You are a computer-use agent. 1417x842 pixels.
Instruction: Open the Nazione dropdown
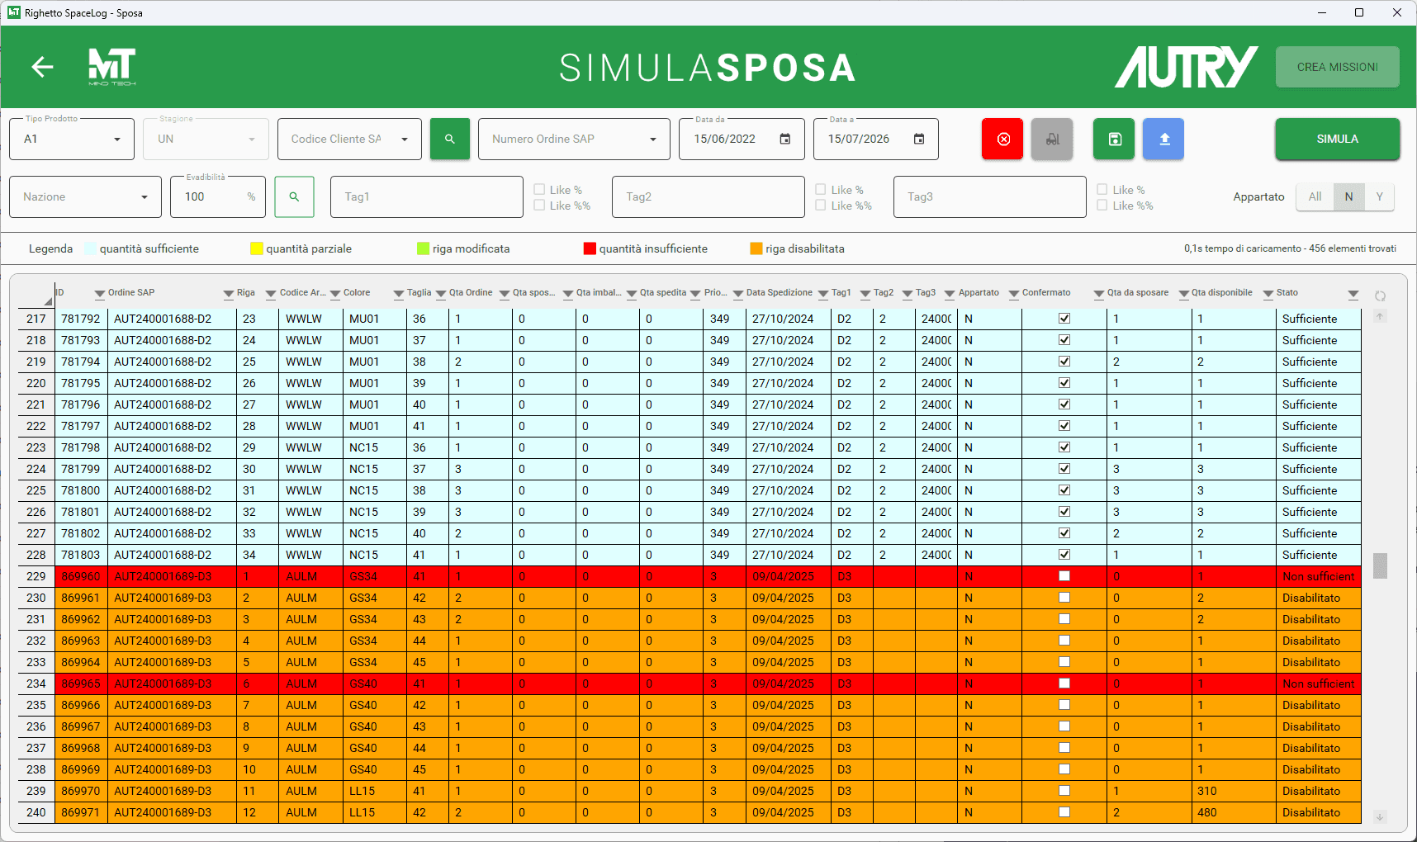click(85, 196)
